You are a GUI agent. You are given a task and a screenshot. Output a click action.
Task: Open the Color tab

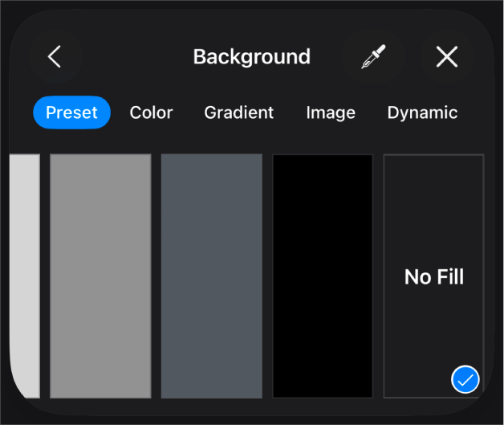pos(151,112)
